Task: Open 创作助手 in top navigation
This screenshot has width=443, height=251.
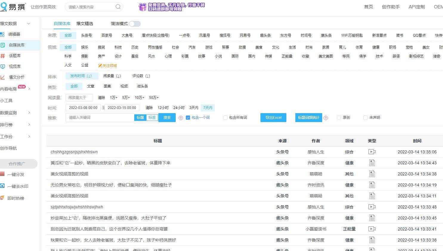Action: click(391, 7)
